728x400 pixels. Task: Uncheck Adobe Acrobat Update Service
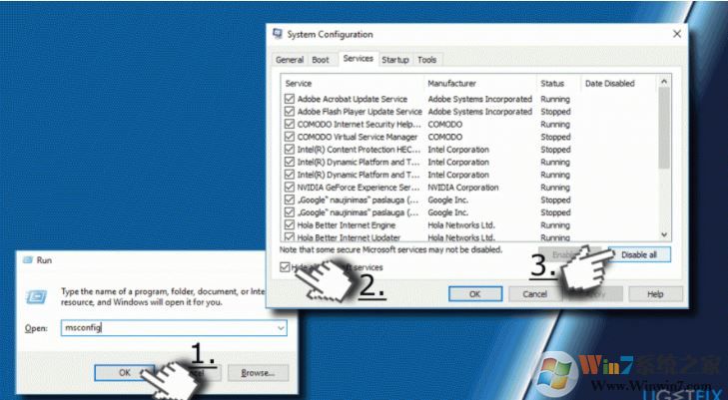pyautogui.click(x=290, y=100)
